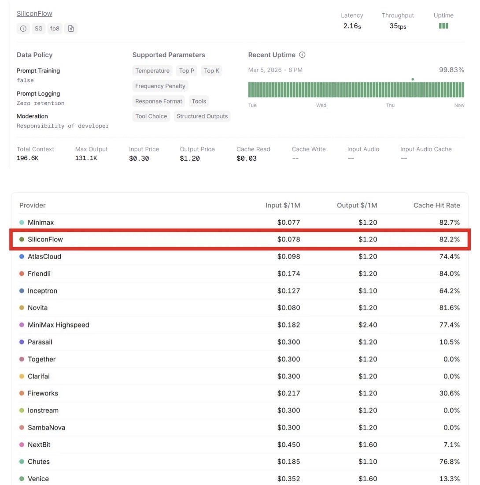Viewport: 480px width, 485px height.
Task: Open the SiliconFlow provider link
Action: [34, 14]
